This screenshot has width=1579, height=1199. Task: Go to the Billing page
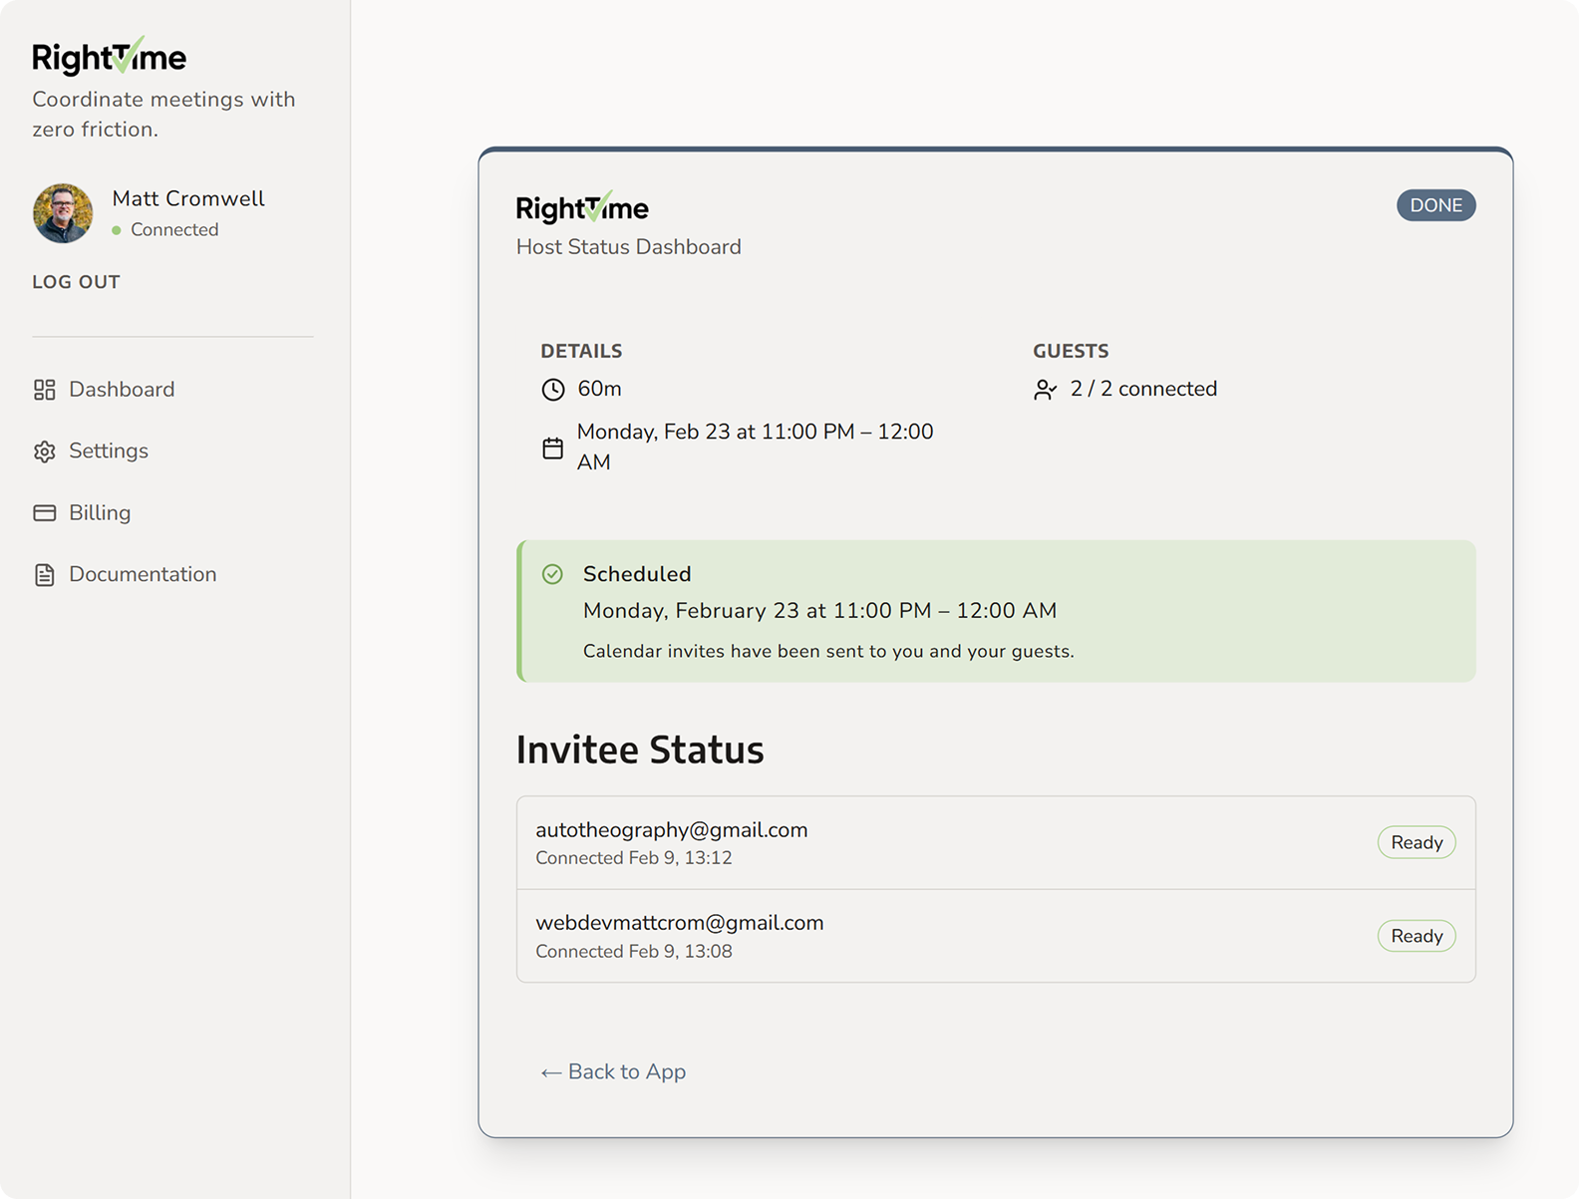pyautogui.click(x=100, y=513)
